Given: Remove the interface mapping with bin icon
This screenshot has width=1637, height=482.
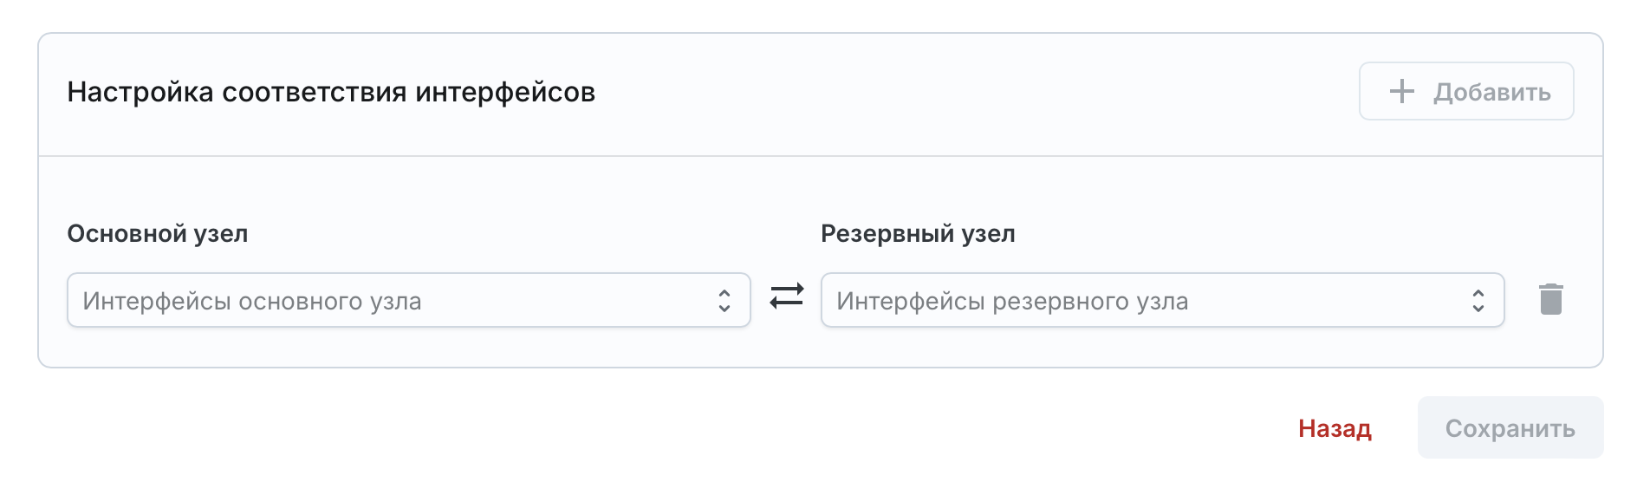Looking at the screenshot, I should click(x=1550, y=299).
